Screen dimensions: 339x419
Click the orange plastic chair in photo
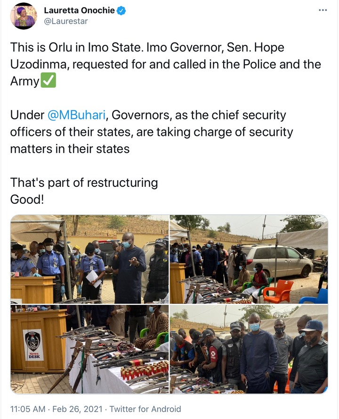pos(278,292)
